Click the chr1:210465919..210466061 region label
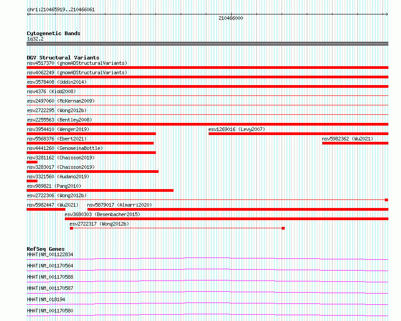 point(61,9)
